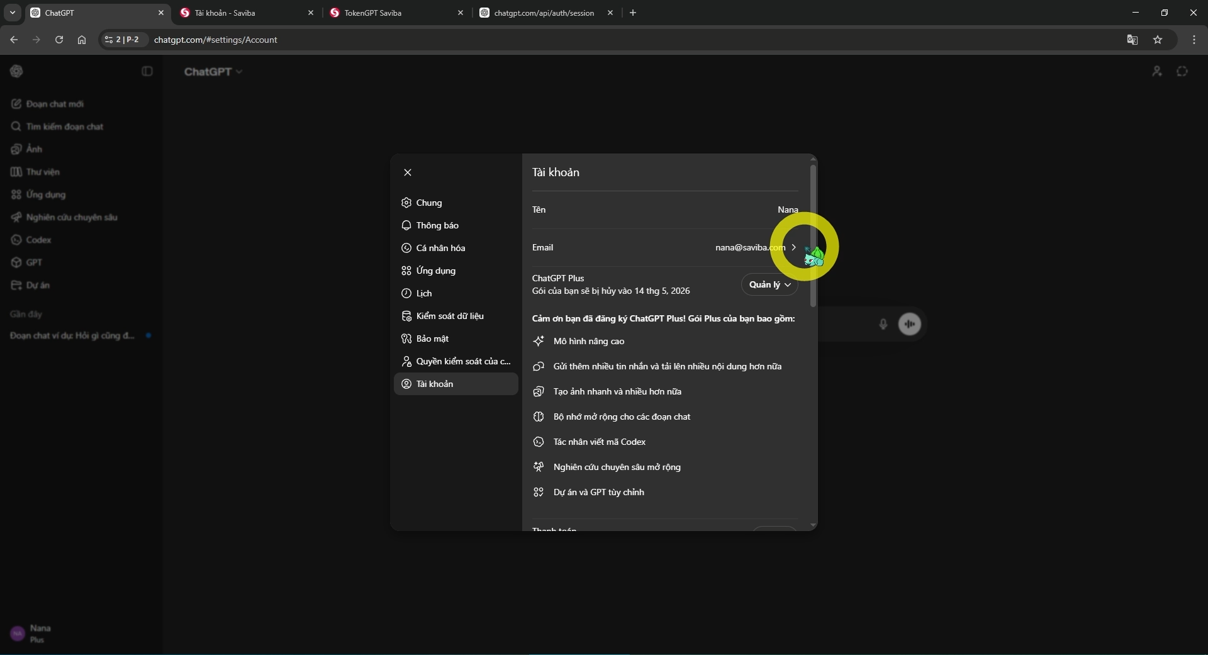This screenshot has width=1208, height=655.
Task: Click the Gửi thêm nhiều tin nhắn icon
Action: [539, 366]
